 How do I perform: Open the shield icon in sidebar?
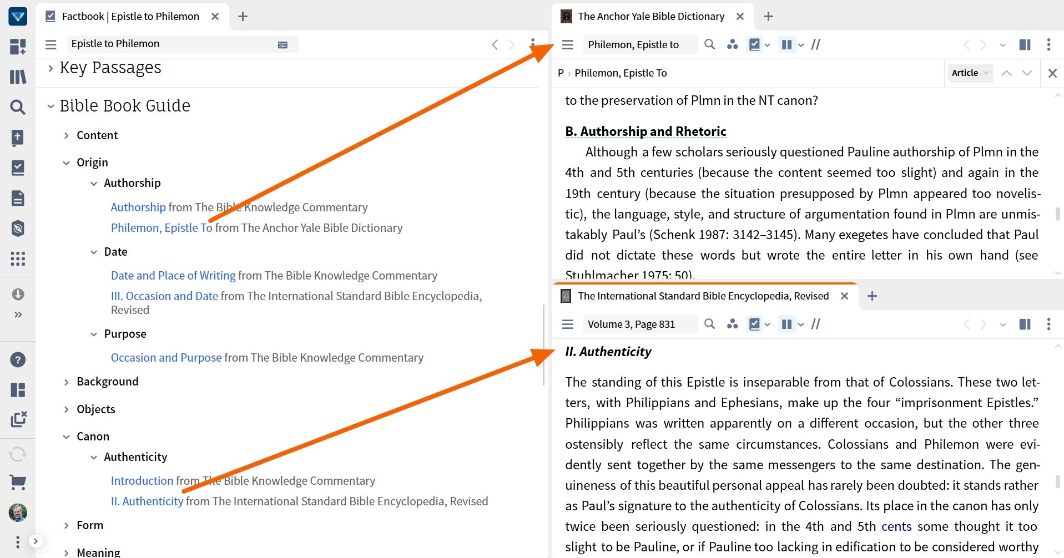coord(18,228)
